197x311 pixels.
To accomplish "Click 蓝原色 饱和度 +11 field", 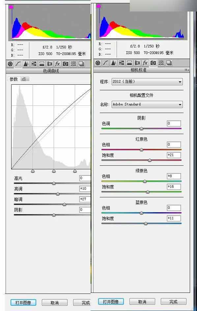I will (x=174, y=218).
